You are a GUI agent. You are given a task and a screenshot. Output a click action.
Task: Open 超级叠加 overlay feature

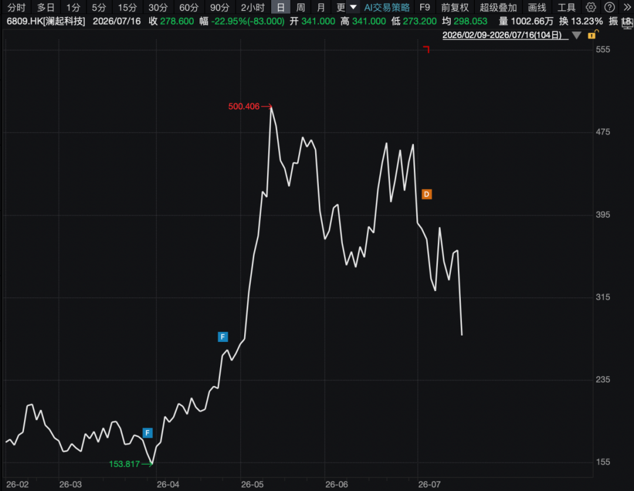(x=498, y=7)
